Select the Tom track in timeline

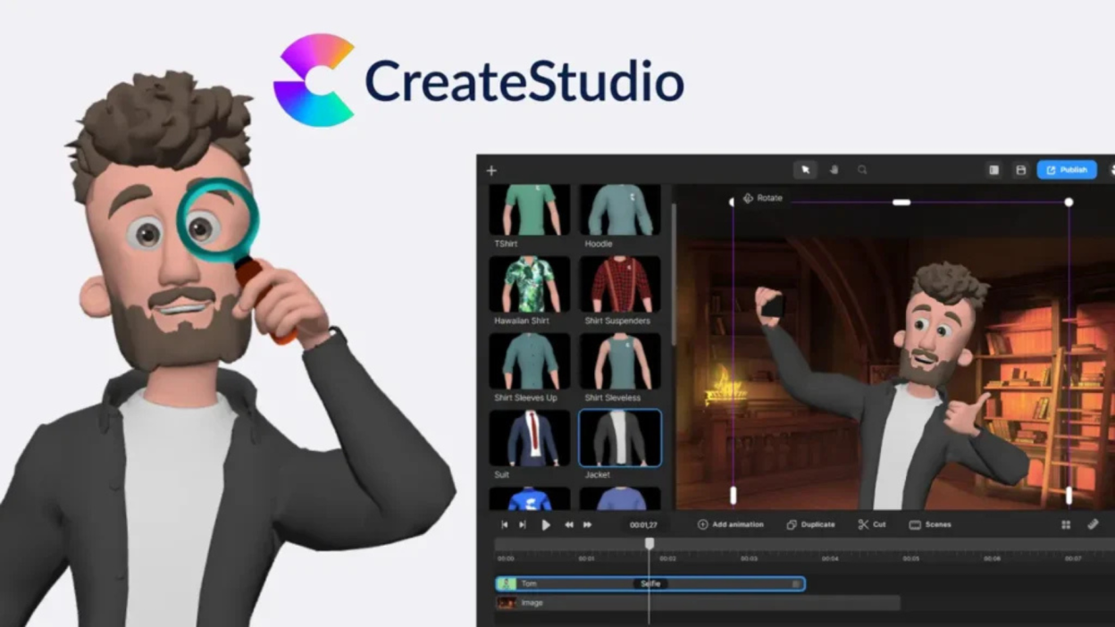(x=650, y=584)
